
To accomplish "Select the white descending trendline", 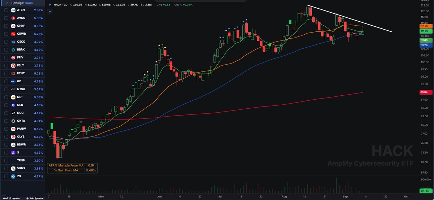I will point(349,19).
